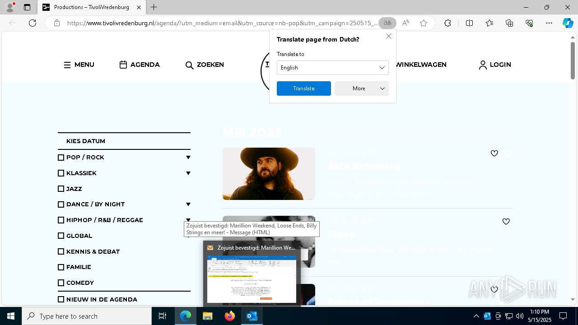Open the bearded man in hat thumbnail
578x325 pixels.
coord(269,174)
